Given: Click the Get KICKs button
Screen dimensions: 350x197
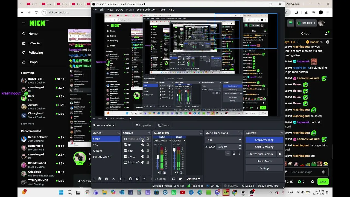Looking at the screenshot, I should [x=306, y=23].
